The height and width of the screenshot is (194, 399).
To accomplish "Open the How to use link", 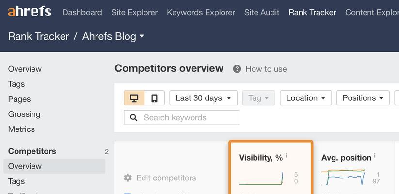I will coord(266,69).
